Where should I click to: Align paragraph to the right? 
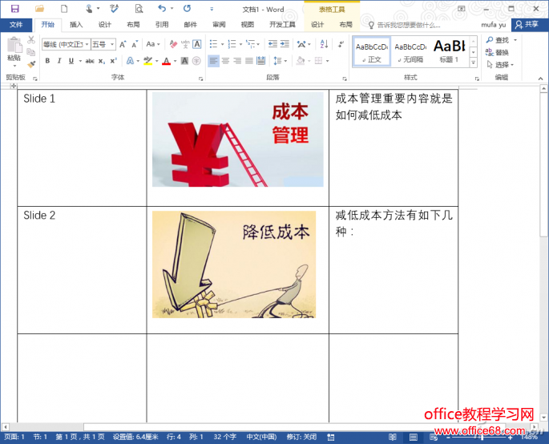237,61
